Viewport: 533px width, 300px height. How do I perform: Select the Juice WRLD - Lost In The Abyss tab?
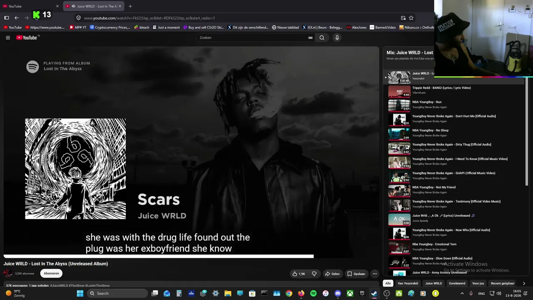[94, 6]
